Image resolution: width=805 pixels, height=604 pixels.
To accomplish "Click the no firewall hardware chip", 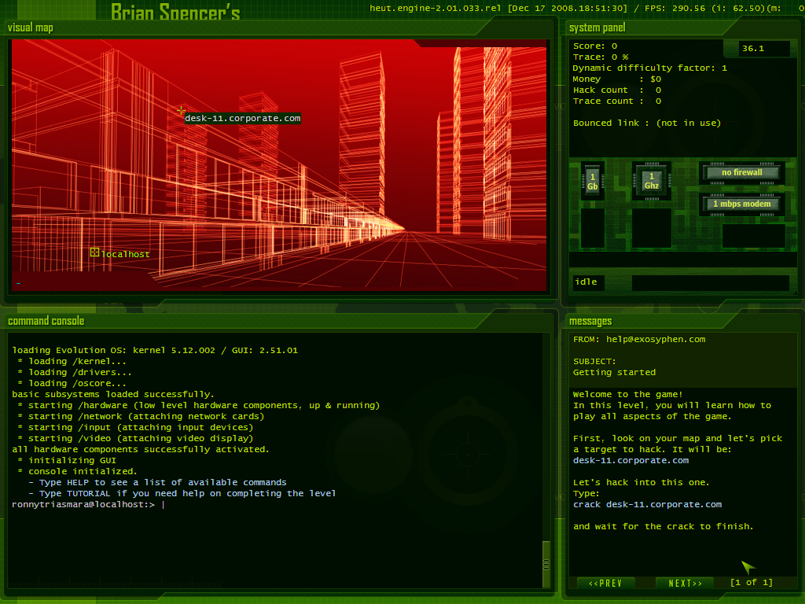I will pos(742,173).
